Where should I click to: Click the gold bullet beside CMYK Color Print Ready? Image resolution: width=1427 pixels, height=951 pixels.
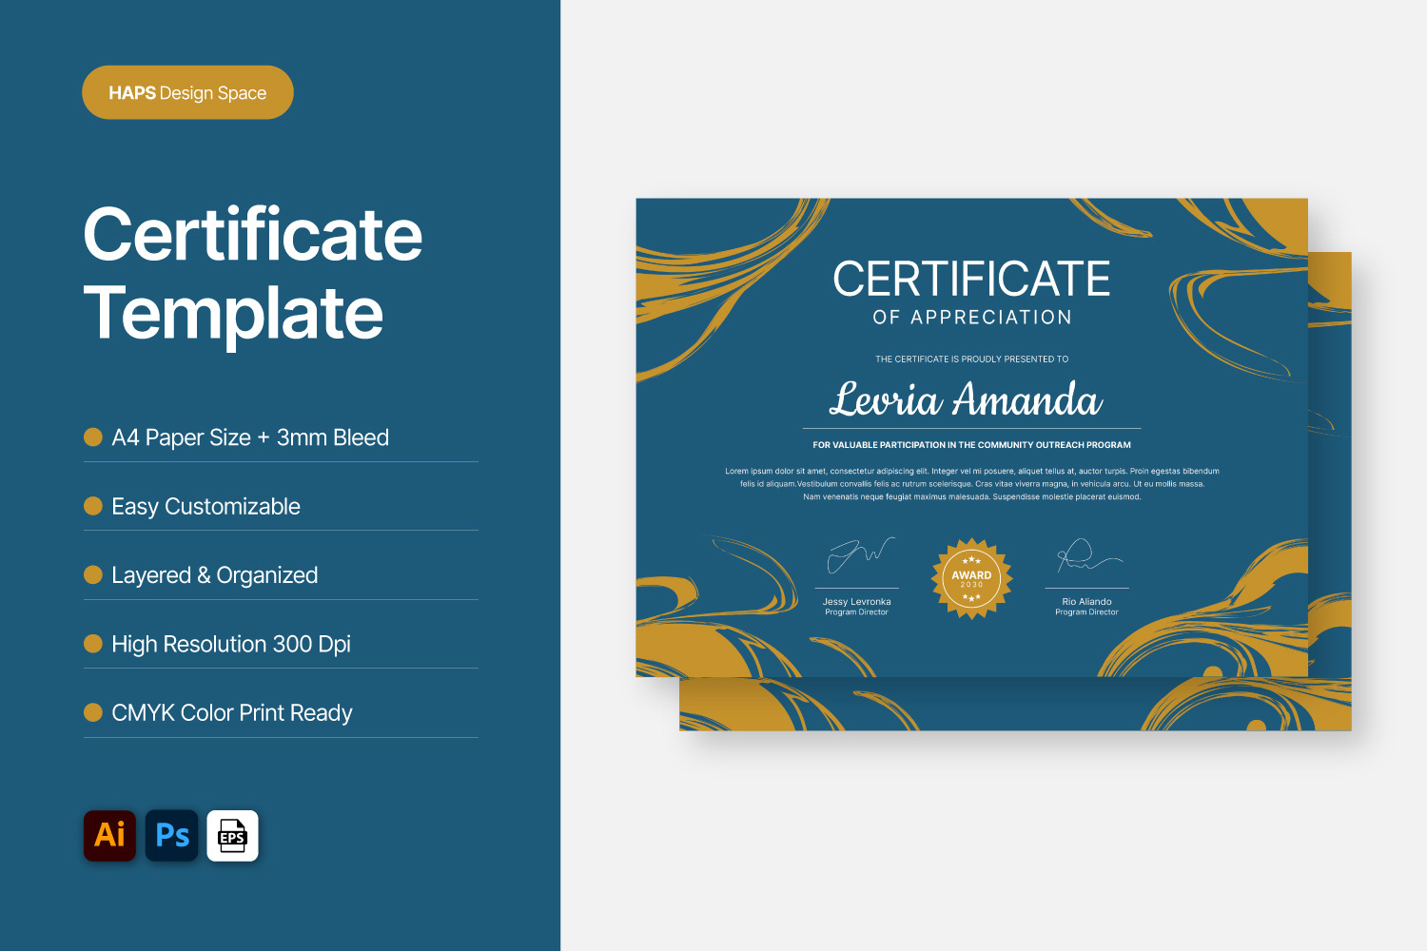pos(93,712)
